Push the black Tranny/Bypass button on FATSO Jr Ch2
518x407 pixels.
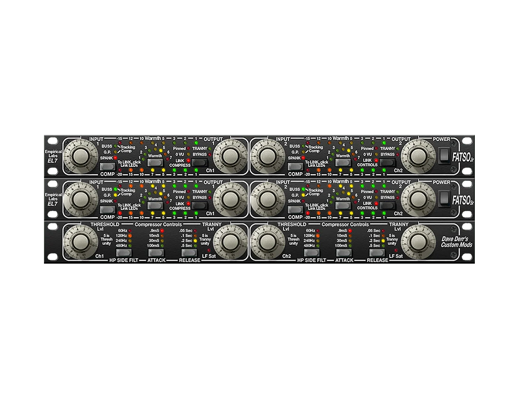387,162
